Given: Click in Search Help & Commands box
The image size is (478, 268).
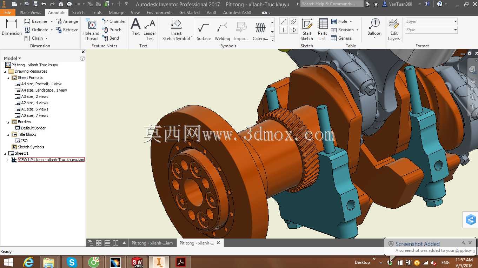Looking at the screenshot, I should tap(332, 4).
